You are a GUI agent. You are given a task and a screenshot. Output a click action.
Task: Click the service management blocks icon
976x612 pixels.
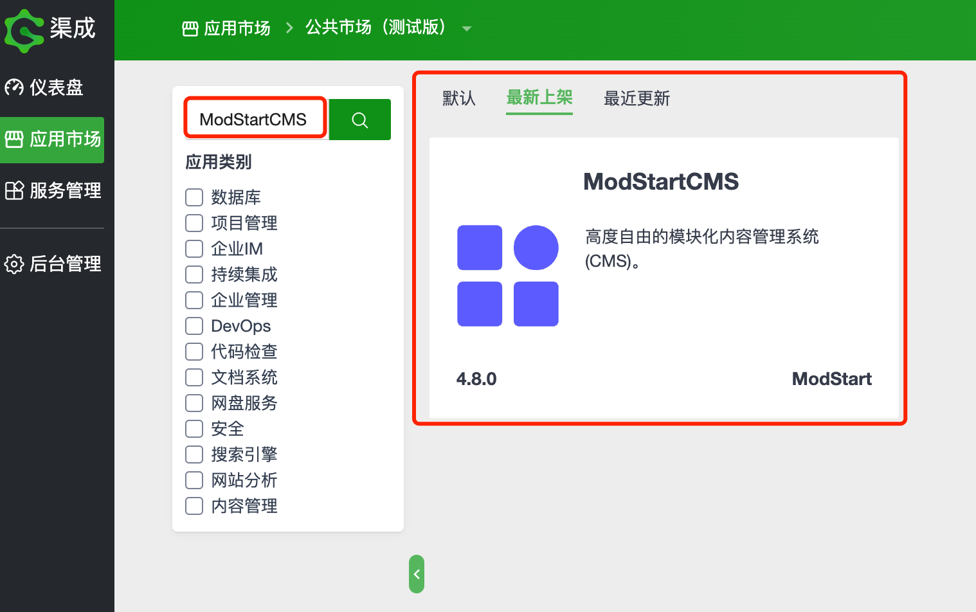tap(14, 190)
